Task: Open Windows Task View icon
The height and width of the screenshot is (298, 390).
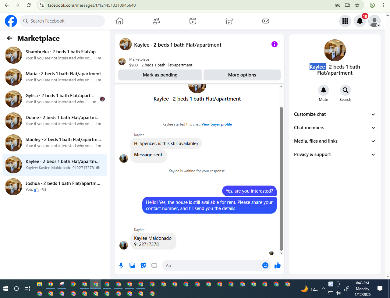Action: point(27,289)
